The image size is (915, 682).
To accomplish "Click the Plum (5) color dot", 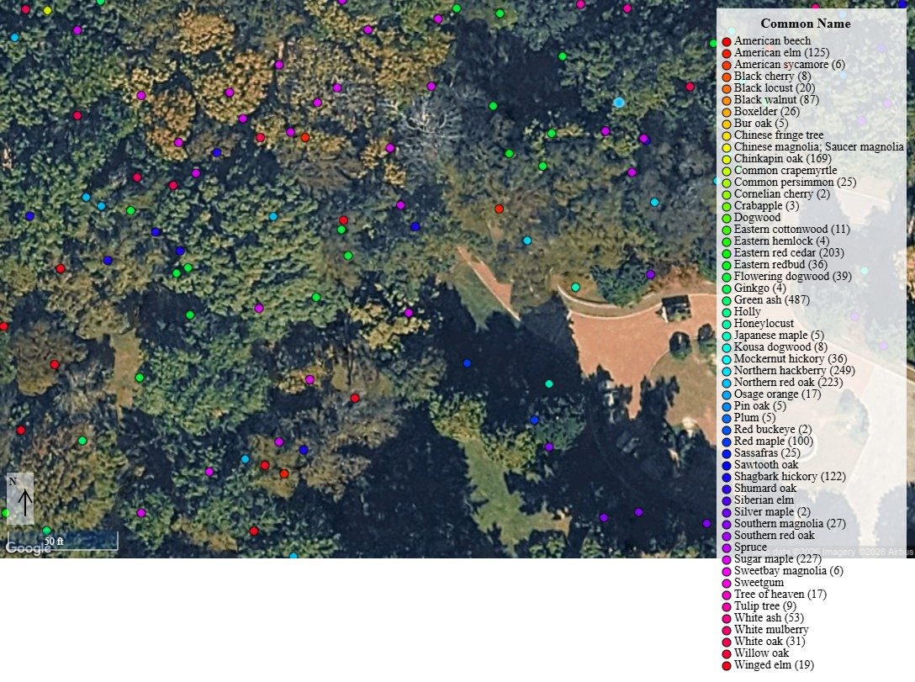I will (x=727, y=418).
